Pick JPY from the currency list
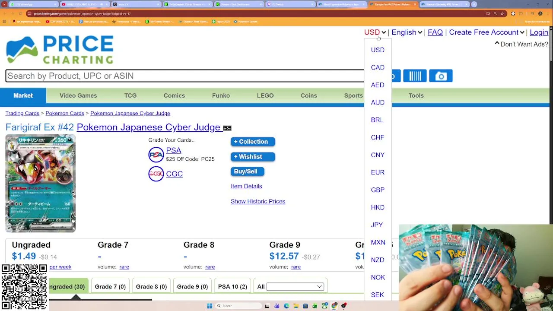 click(x=377, y=225)
